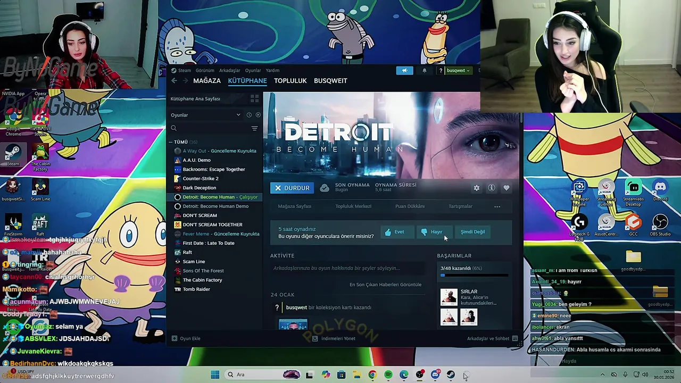Image resolution: width=681 pixels, height=383 pixels.
Task: Open the Oyunlar menu in the menu bar
Action: [253, 70]
